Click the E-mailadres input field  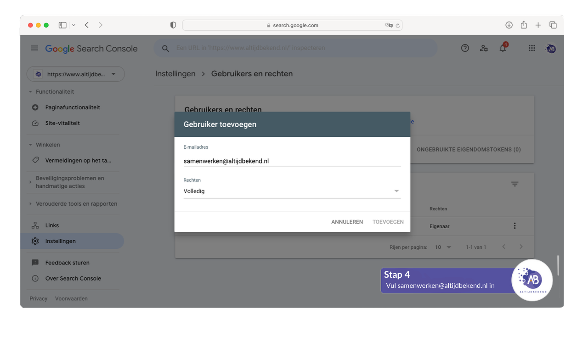tap(292, 161)
